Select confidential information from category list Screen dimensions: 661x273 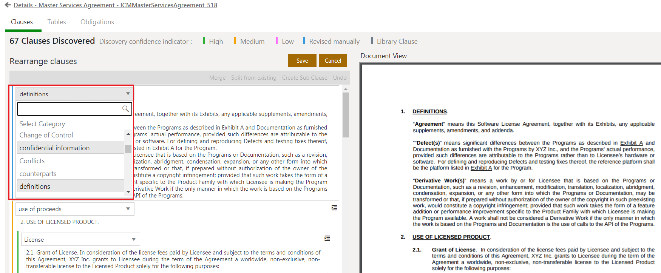55,148
